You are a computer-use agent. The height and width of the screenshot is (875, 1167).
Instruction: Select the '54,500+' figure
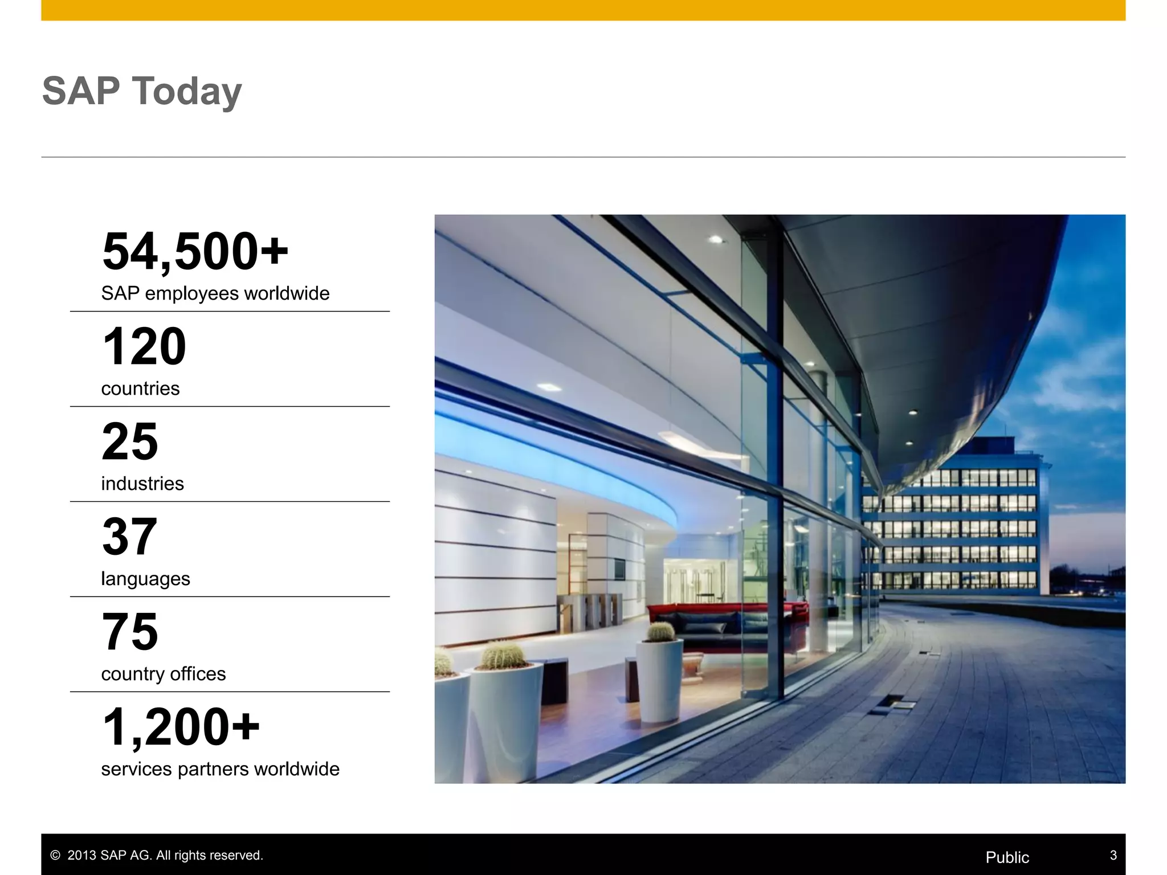195,252
